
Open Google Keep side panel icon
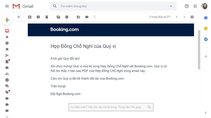coord(206,28)
